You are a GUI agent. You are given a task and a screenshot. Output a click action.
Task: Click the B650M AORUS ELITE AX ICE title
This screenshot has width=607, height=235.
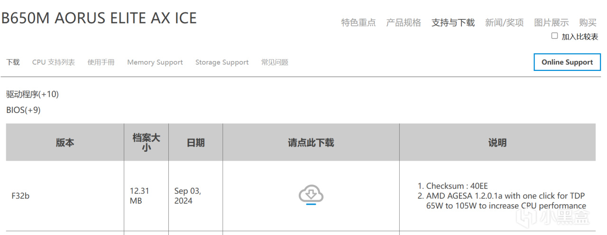(x=99, y=18)
